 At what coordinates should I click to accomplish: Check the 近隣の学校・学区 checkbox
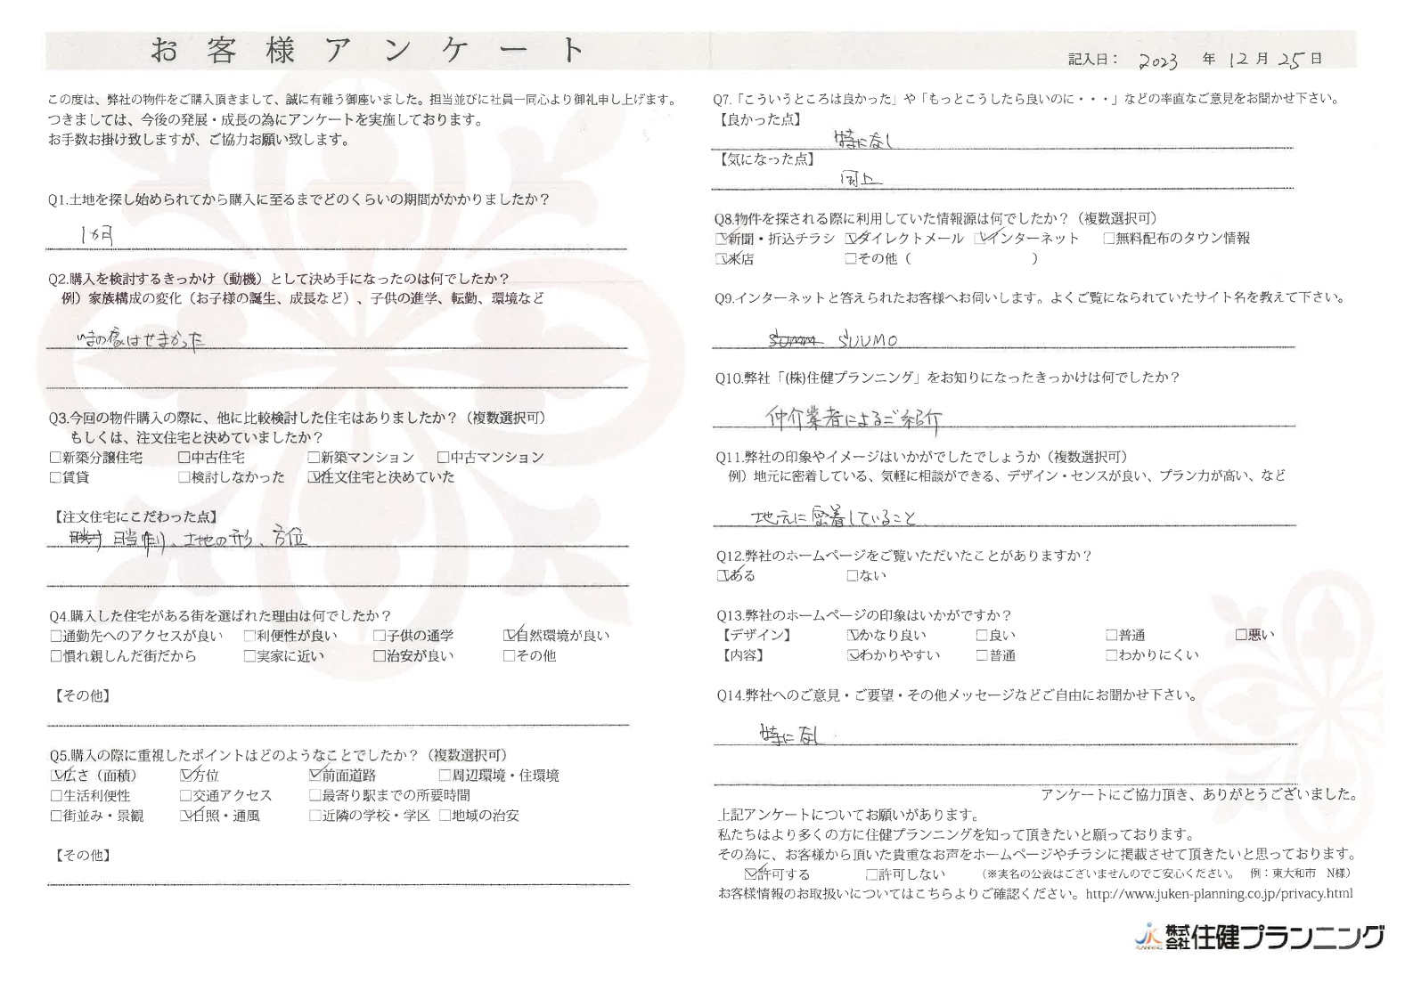(315, 816)
